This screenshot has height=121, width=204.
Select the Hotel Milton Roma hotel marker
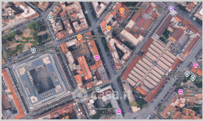119,111
